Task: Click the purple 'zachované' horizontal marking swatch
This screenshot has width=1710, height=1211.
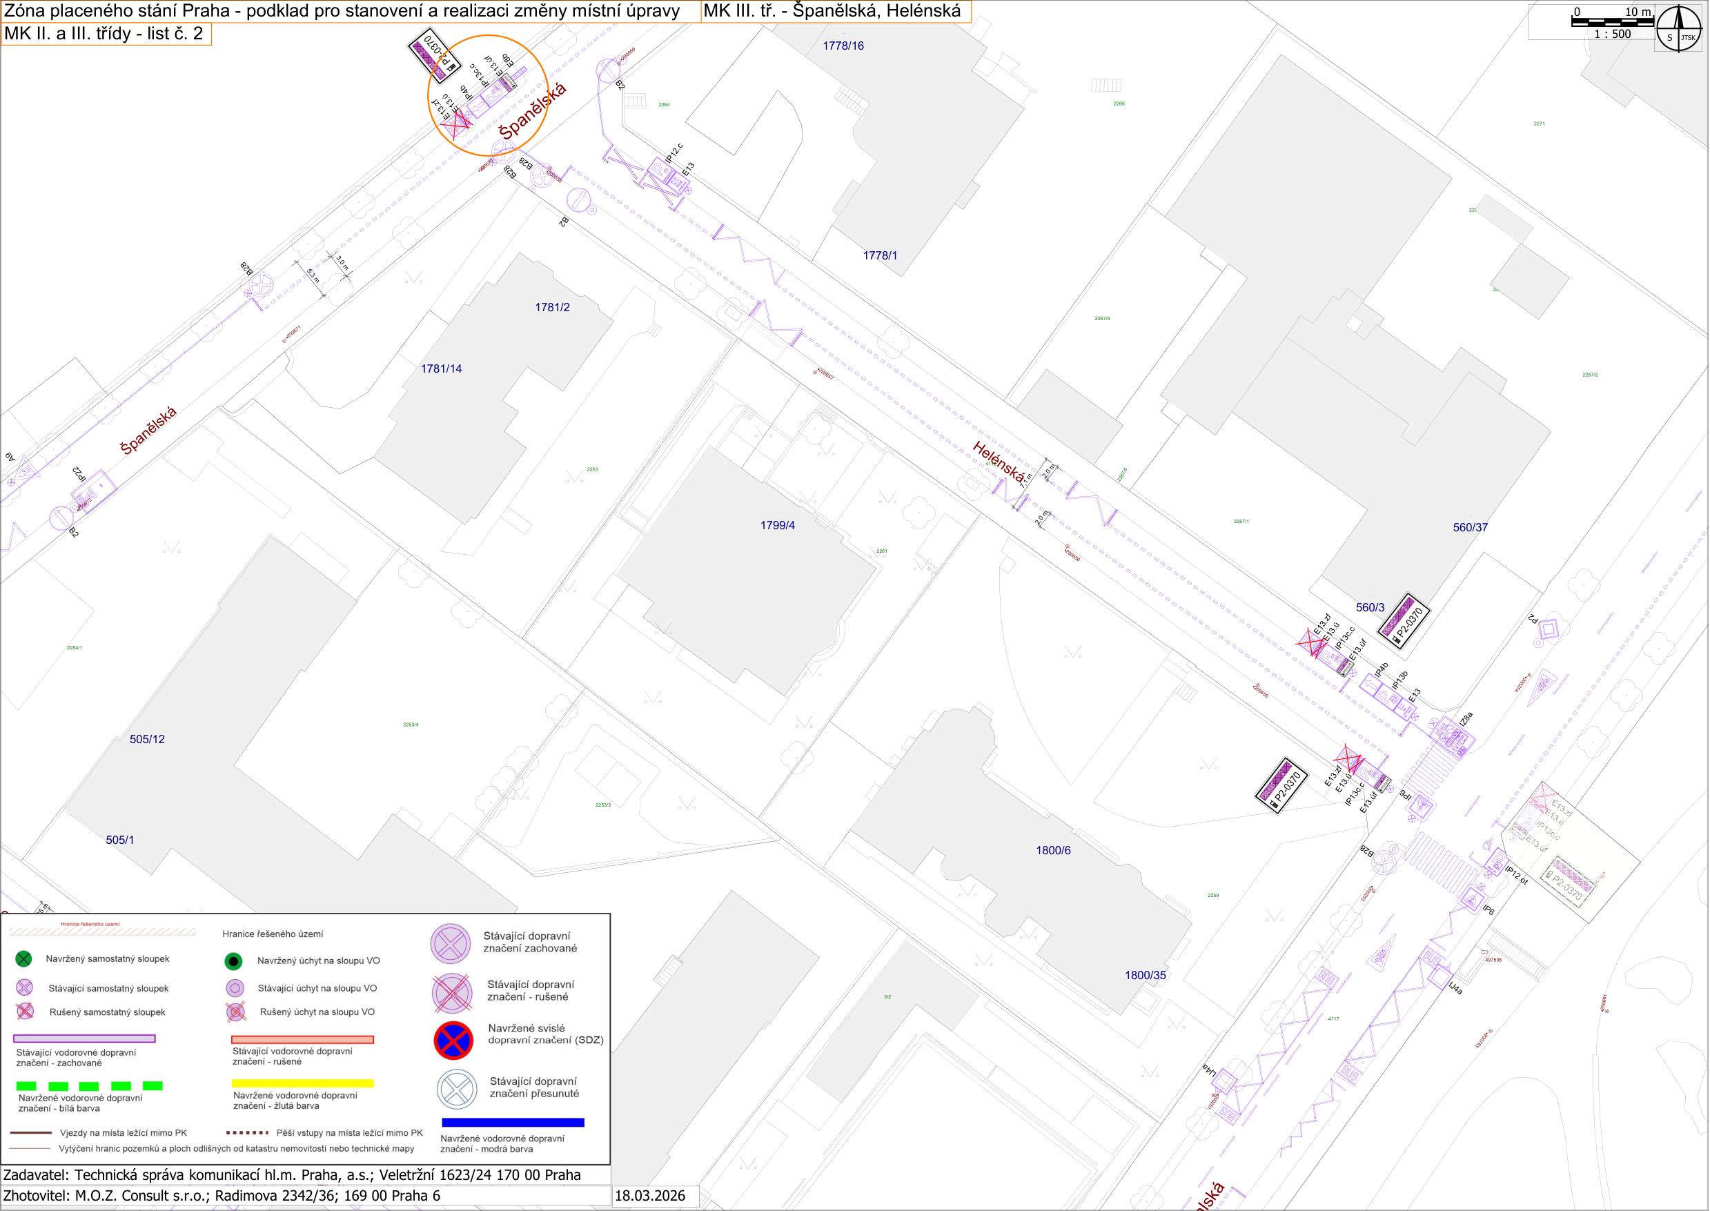Action: [x=84, y=1038]
